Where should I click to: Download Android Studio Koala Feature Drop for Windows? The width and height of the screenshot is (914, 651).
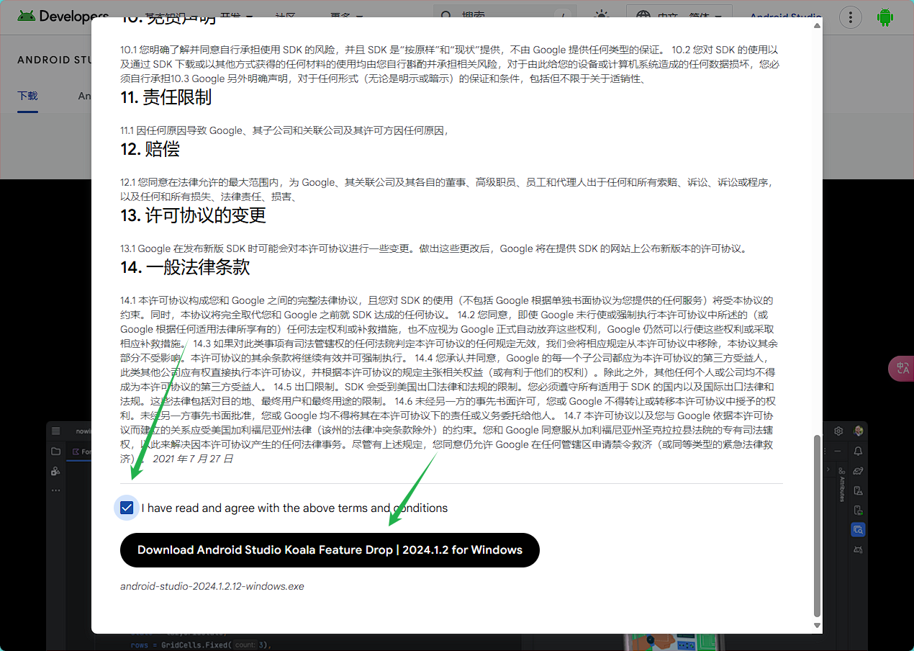click(x=330, y=550)
